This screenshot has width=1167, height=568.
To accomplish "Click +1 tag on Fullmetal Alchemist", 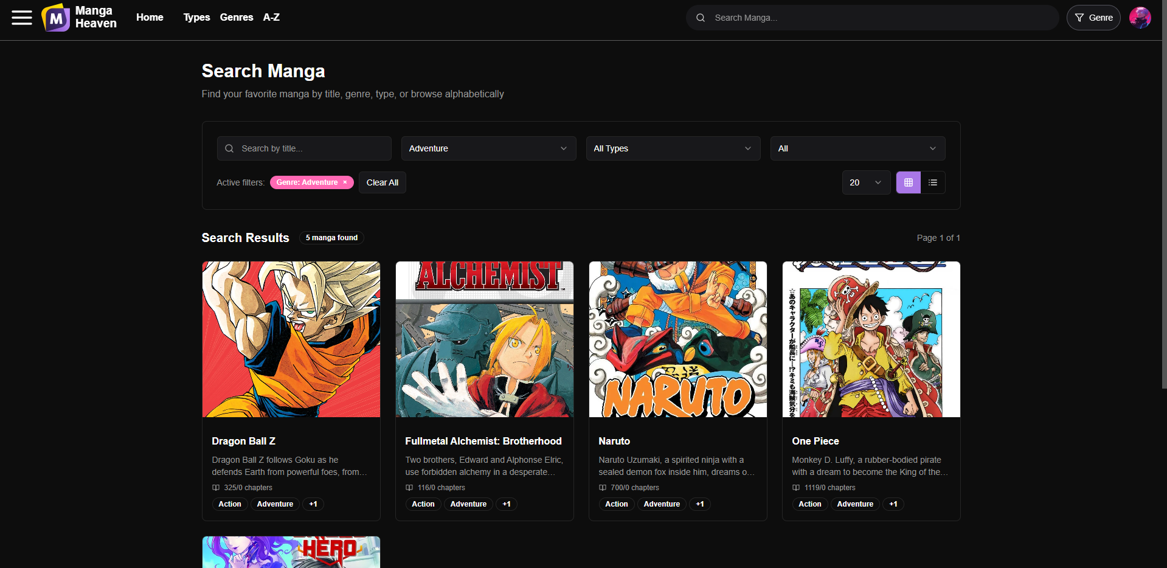I will coord(507,504).
